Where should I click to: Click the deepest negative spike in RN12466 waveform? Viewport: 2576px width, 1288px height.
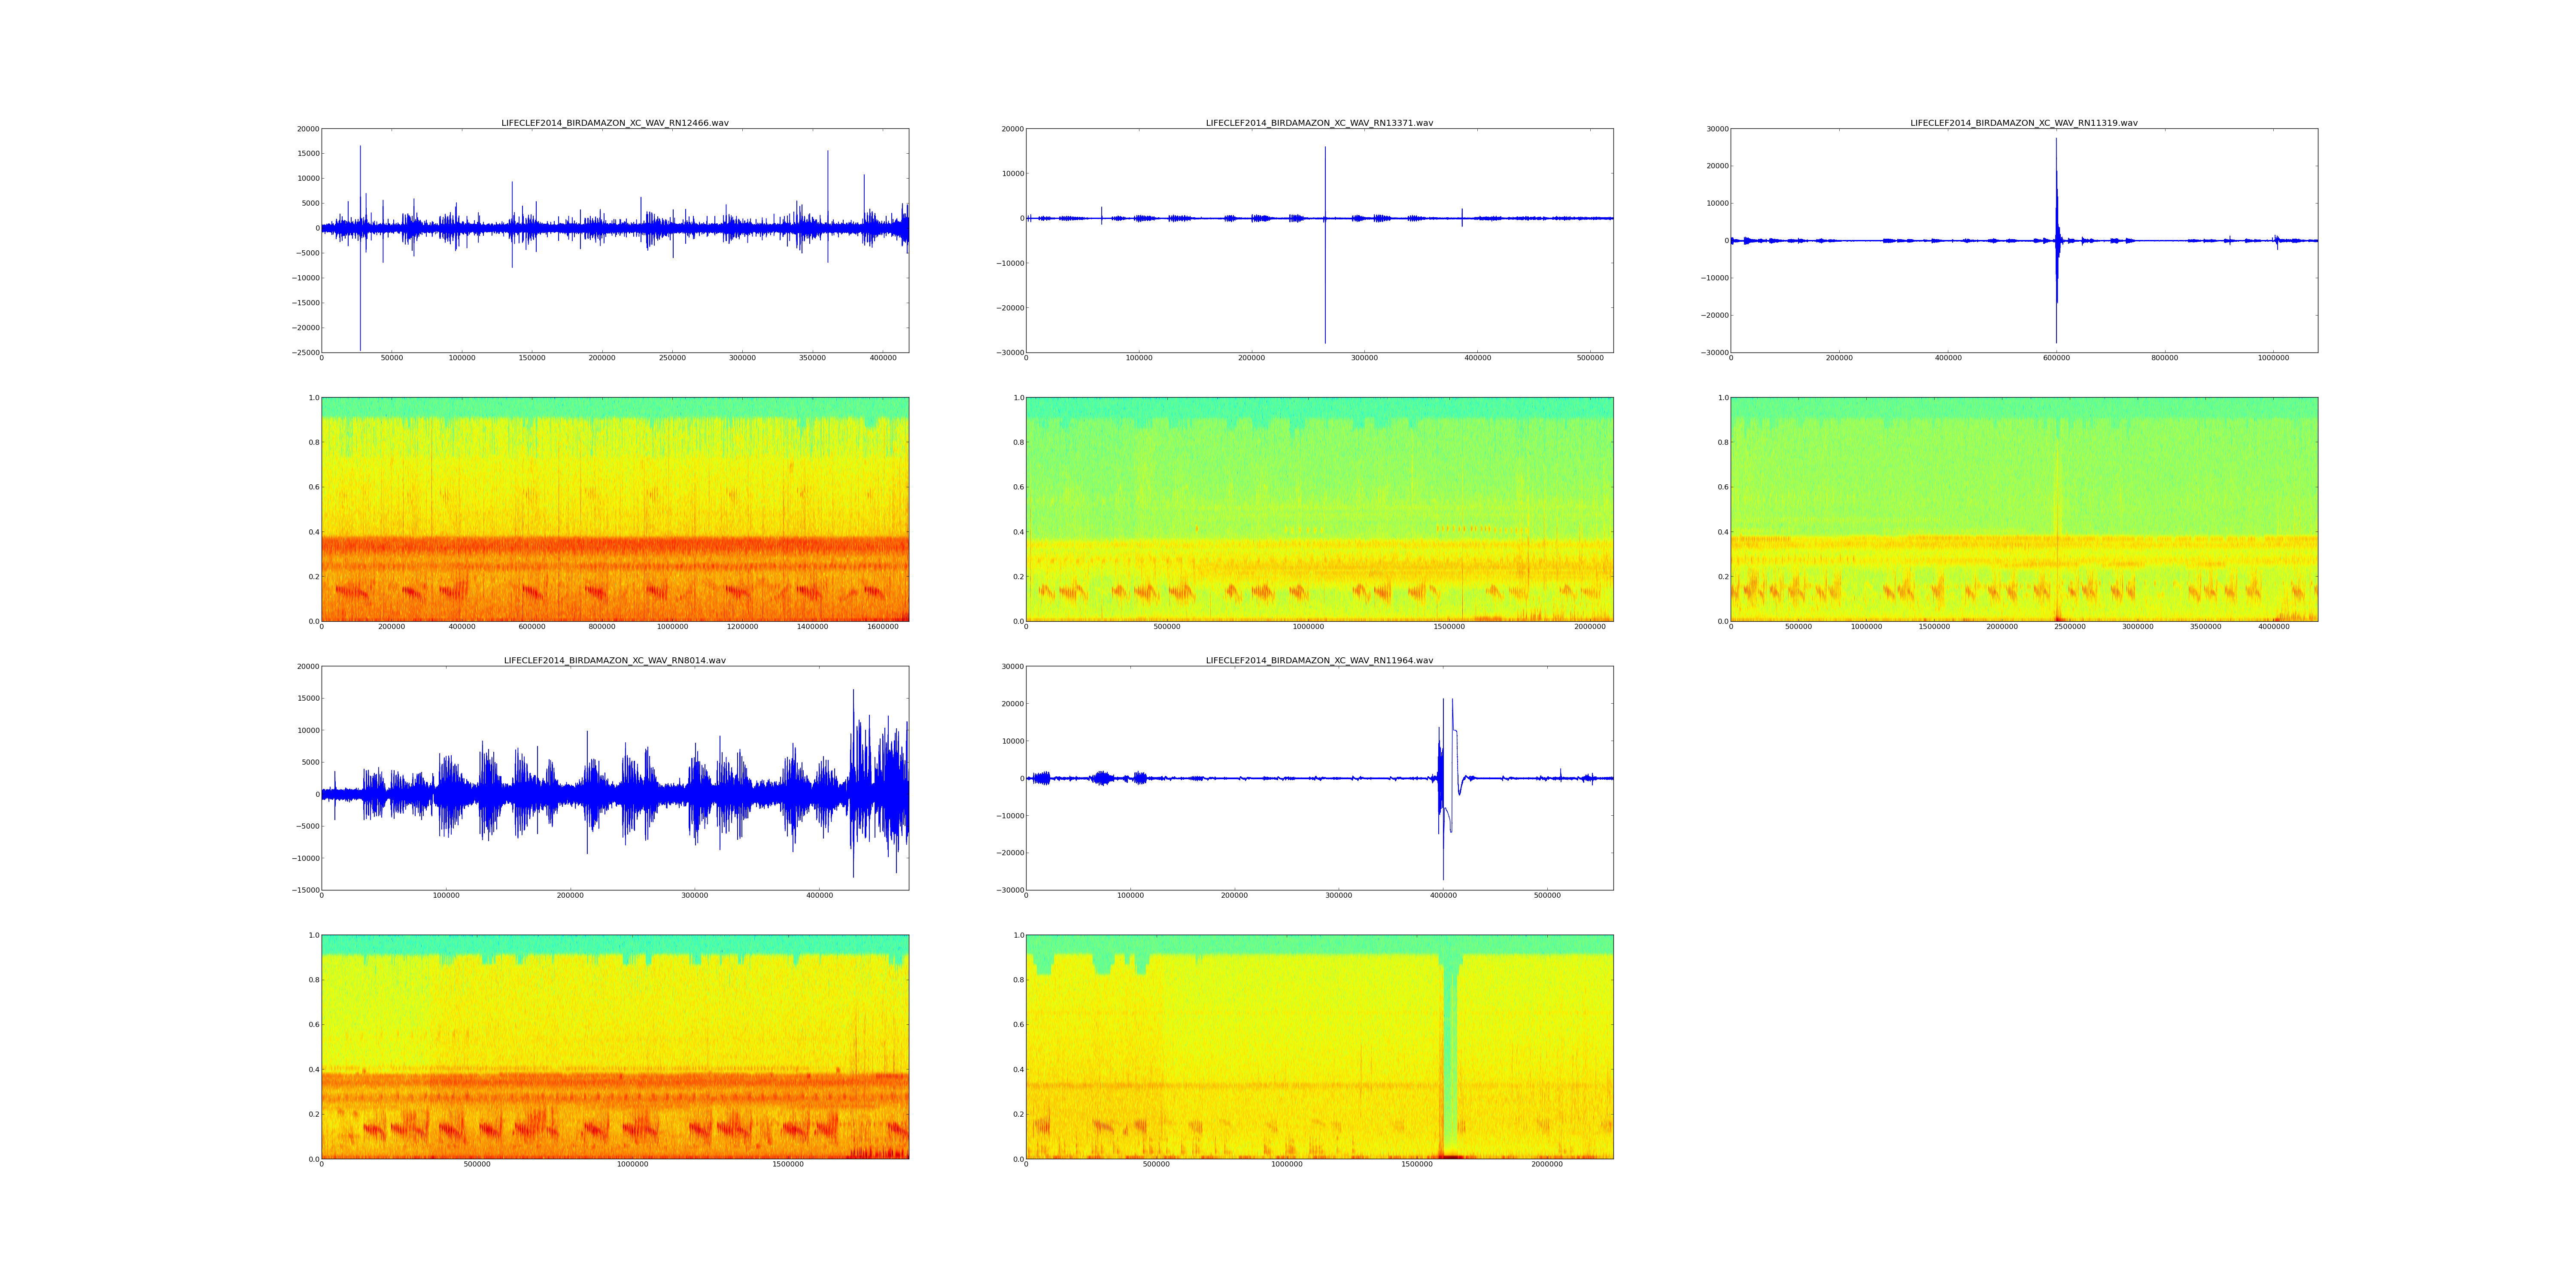[360, 320]
